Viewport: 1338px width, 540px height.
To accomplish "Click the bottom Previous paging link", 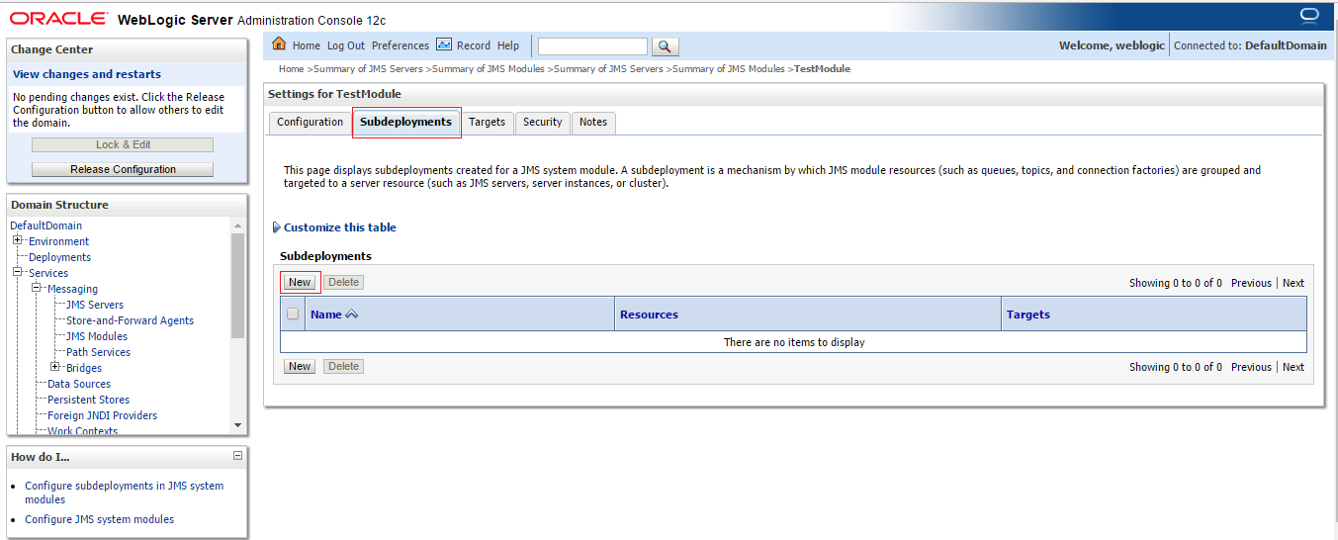I will click(x=1251, y=367).
